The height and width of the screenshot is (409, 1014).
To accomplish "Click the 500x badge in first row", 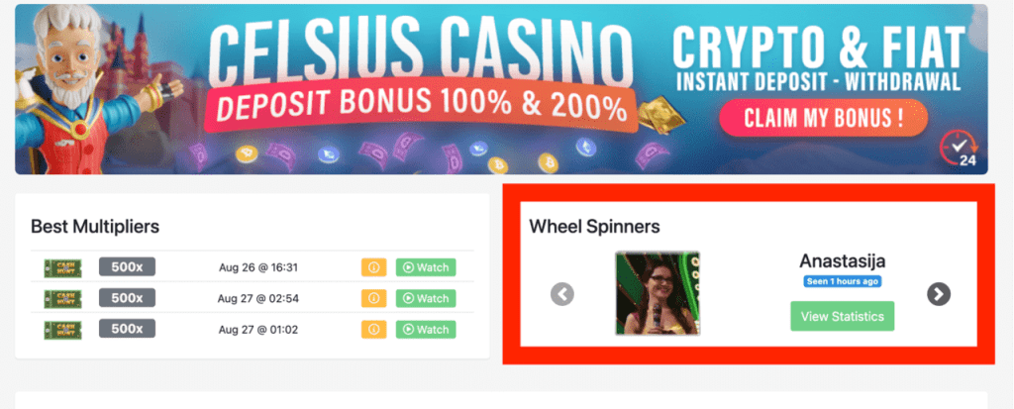I will click(x=127, y=266).
